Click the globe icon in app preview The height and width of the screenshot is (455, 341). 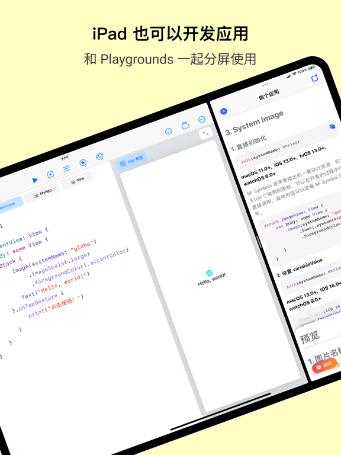pos(209,273)
